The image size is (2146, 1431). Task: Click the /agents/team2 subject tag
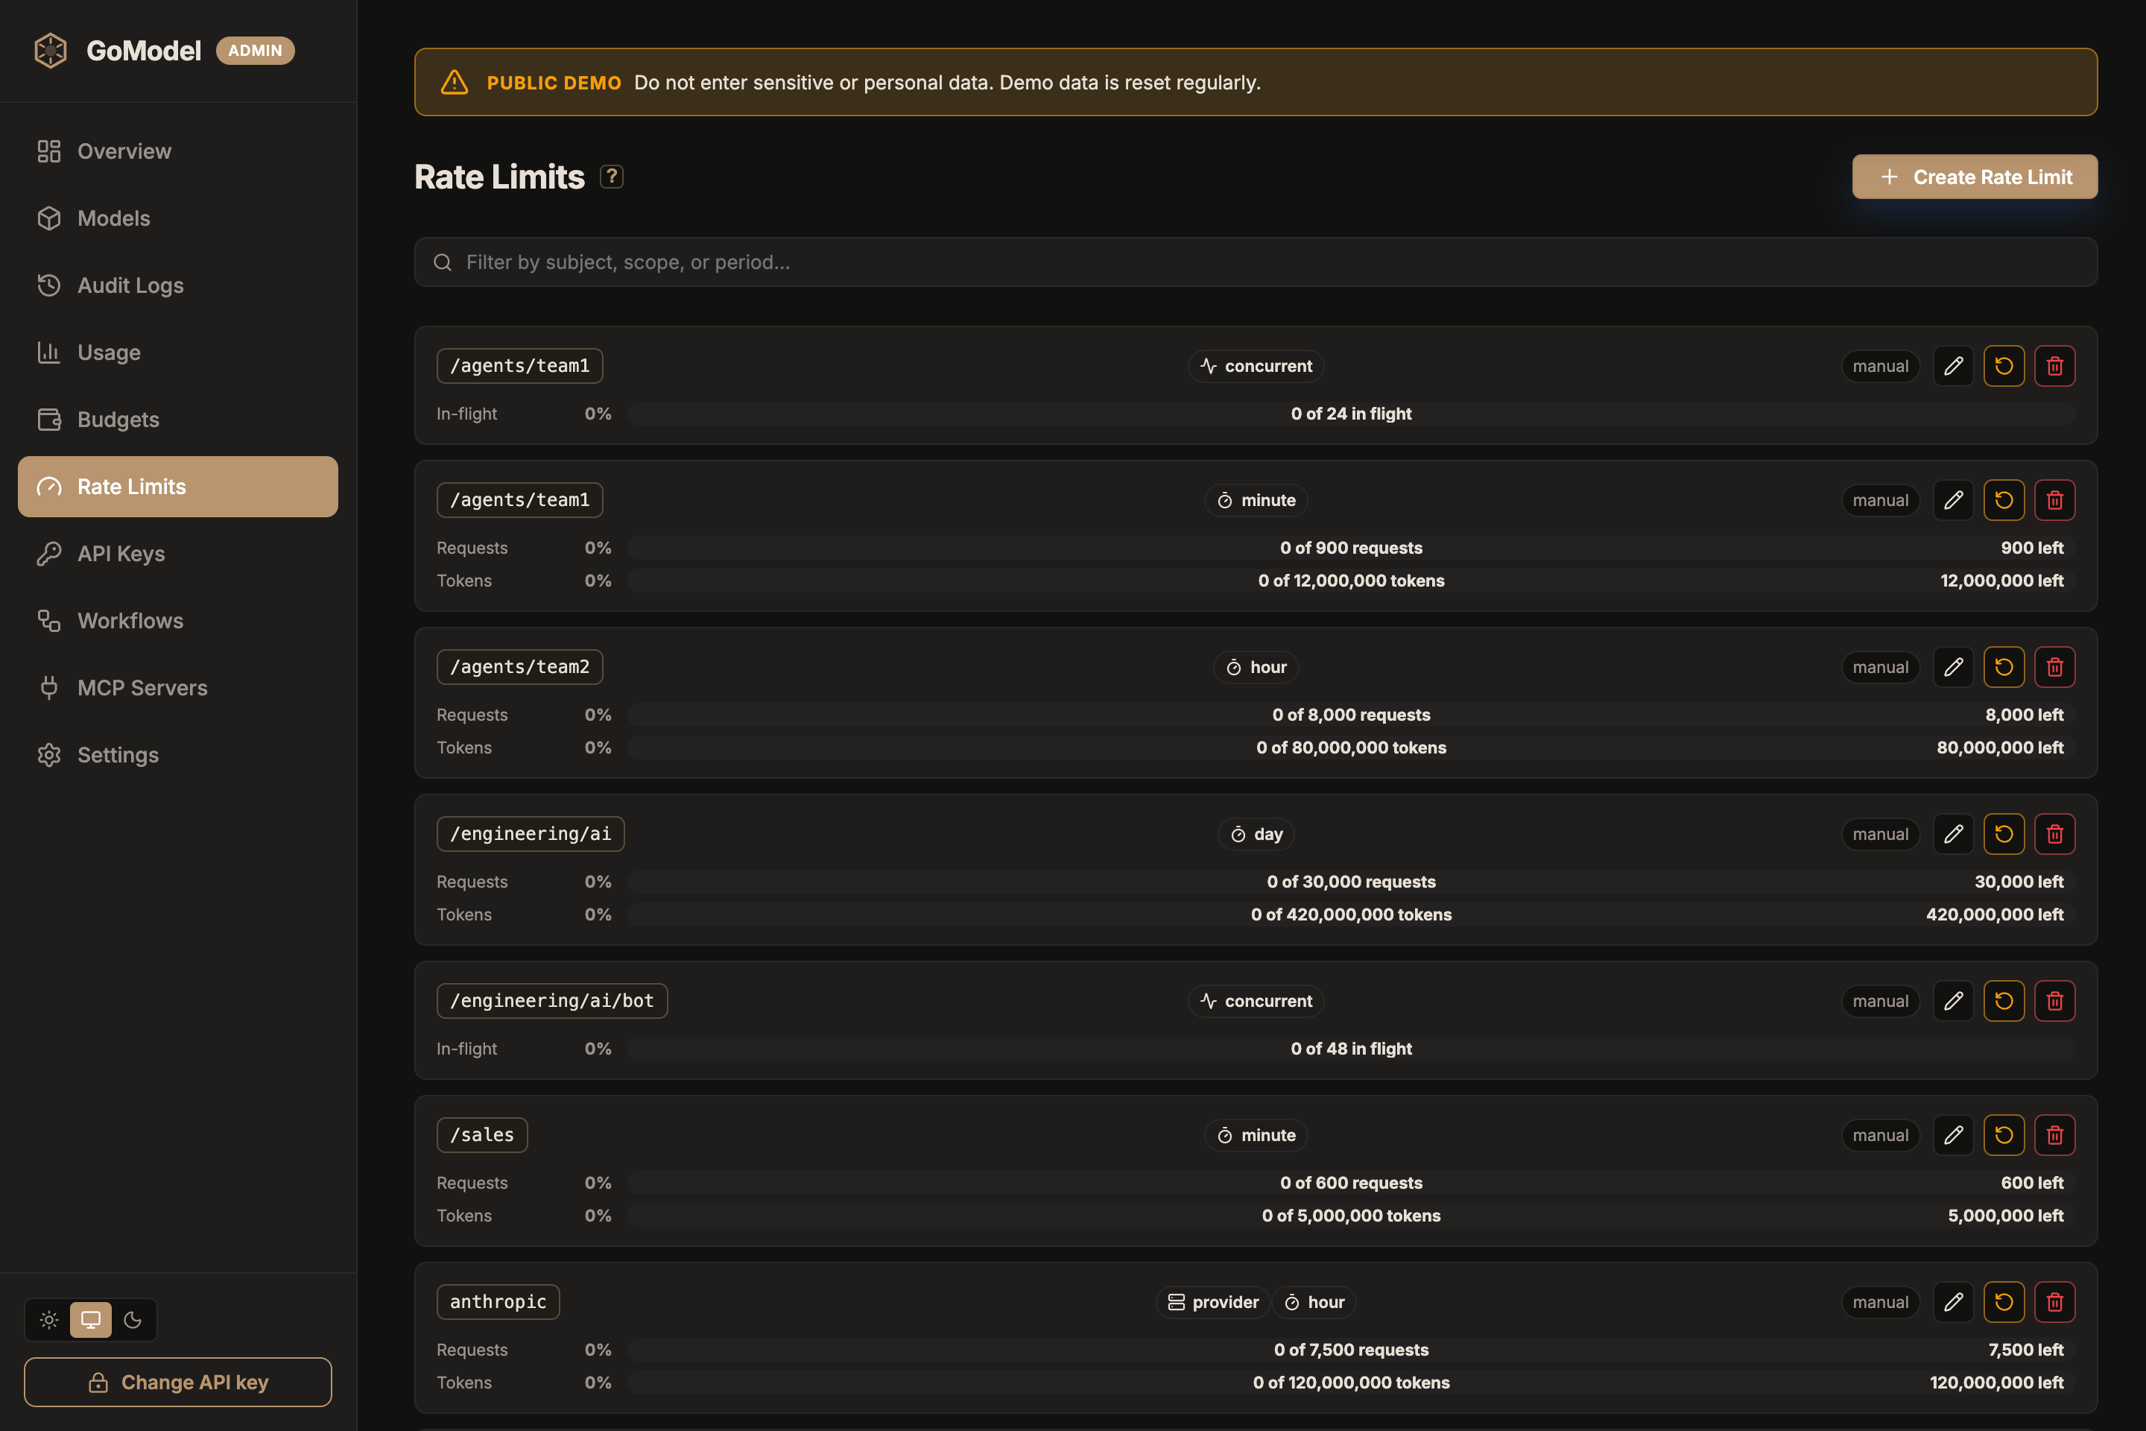520,667
